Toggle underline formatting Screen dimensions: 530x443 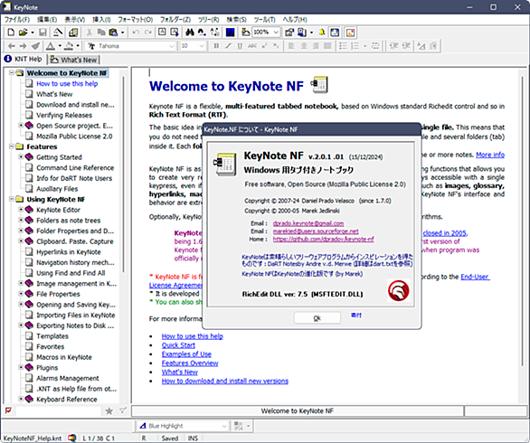coord(240,45)
